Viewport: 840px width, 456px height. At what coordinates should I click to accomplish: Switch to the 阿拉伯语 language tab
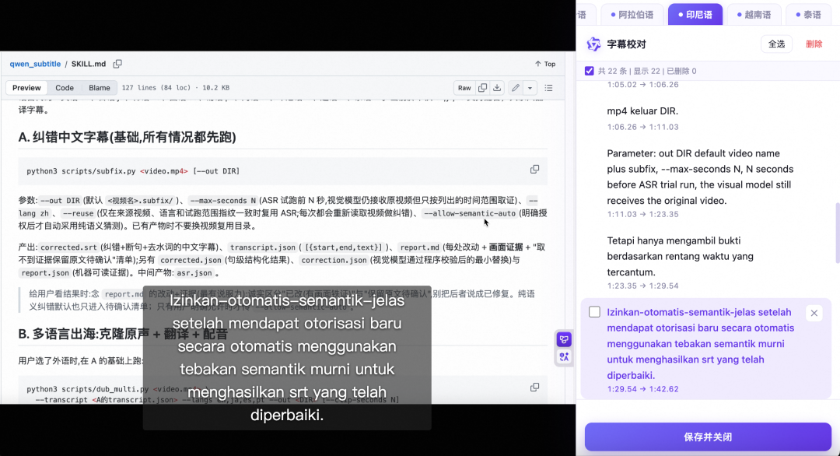(x=632, y=15)
